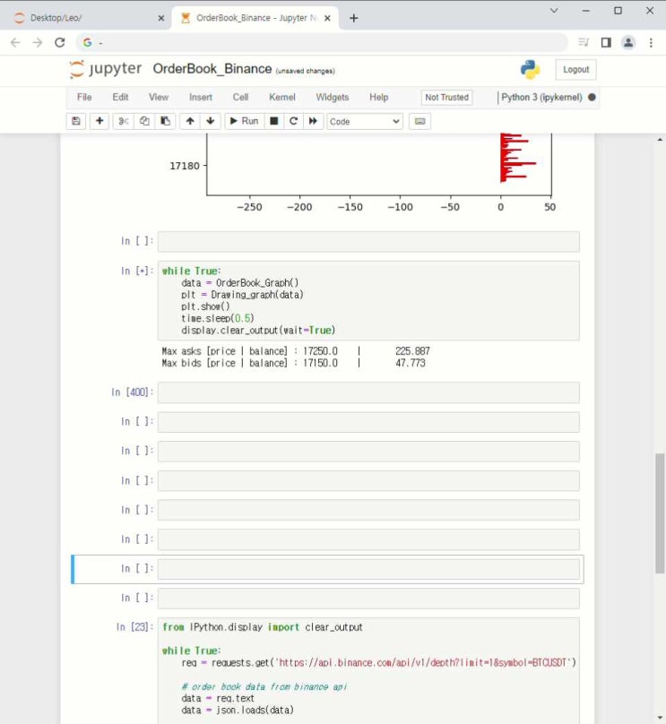
Task: Insert a cell below with plus icon
Action: click(x=99, y=121)
